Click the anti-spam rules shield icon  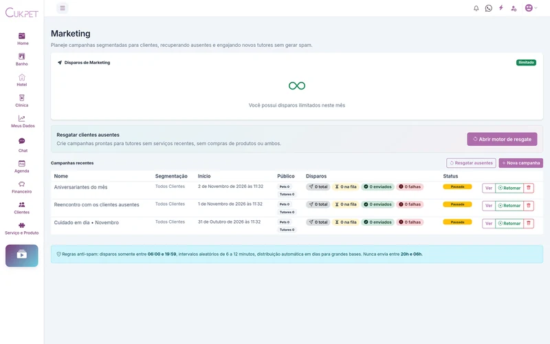[58, 254]
